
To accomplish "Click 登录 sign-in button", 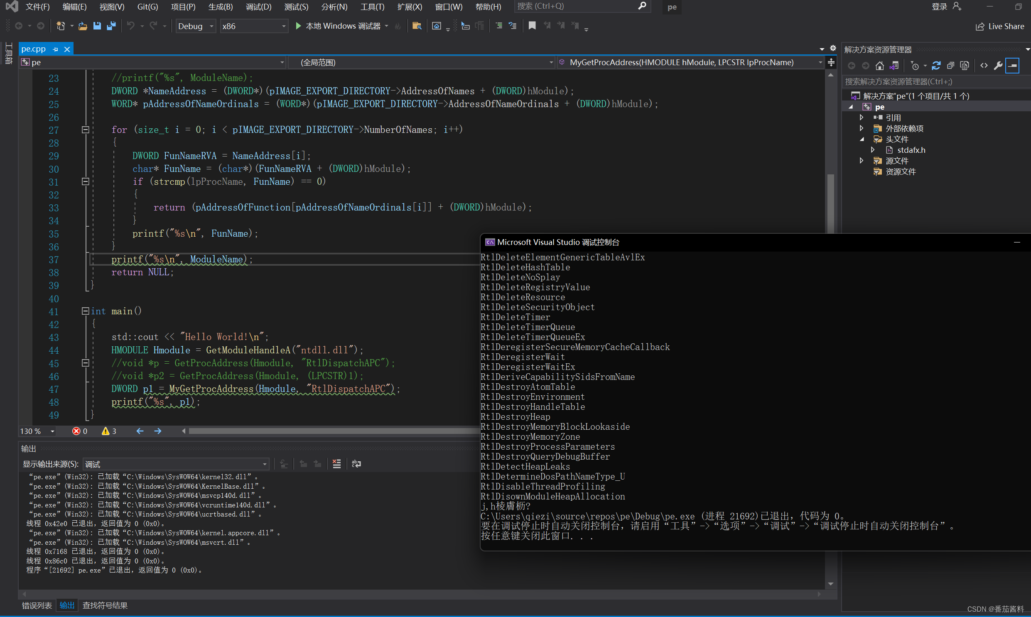I will [939, 7].
